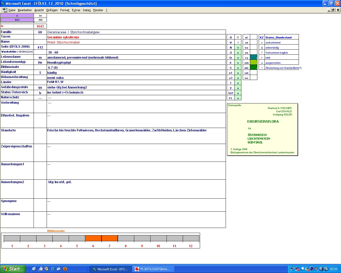341x273 pixels.
Task: Select the Länder cell 'Fehlt B?, W'
Action: [x=136, y=82]
